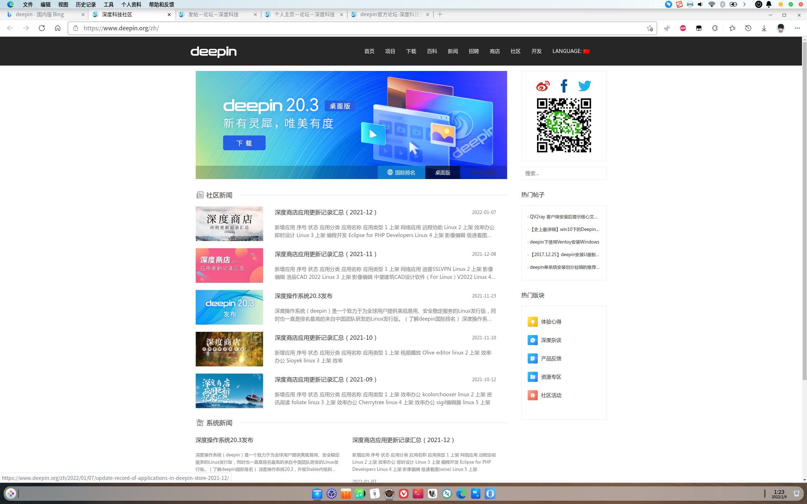Add page to favorites star icon
The width and height of the screenshot is (807, 504).
(649, 28)
